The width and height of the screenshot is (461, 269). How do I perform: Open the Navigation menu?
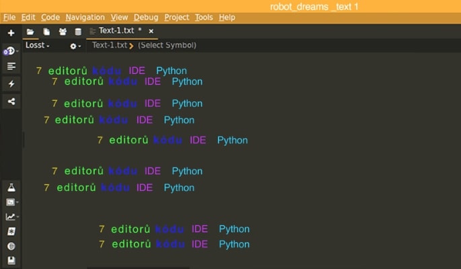(x=85, y=17)
